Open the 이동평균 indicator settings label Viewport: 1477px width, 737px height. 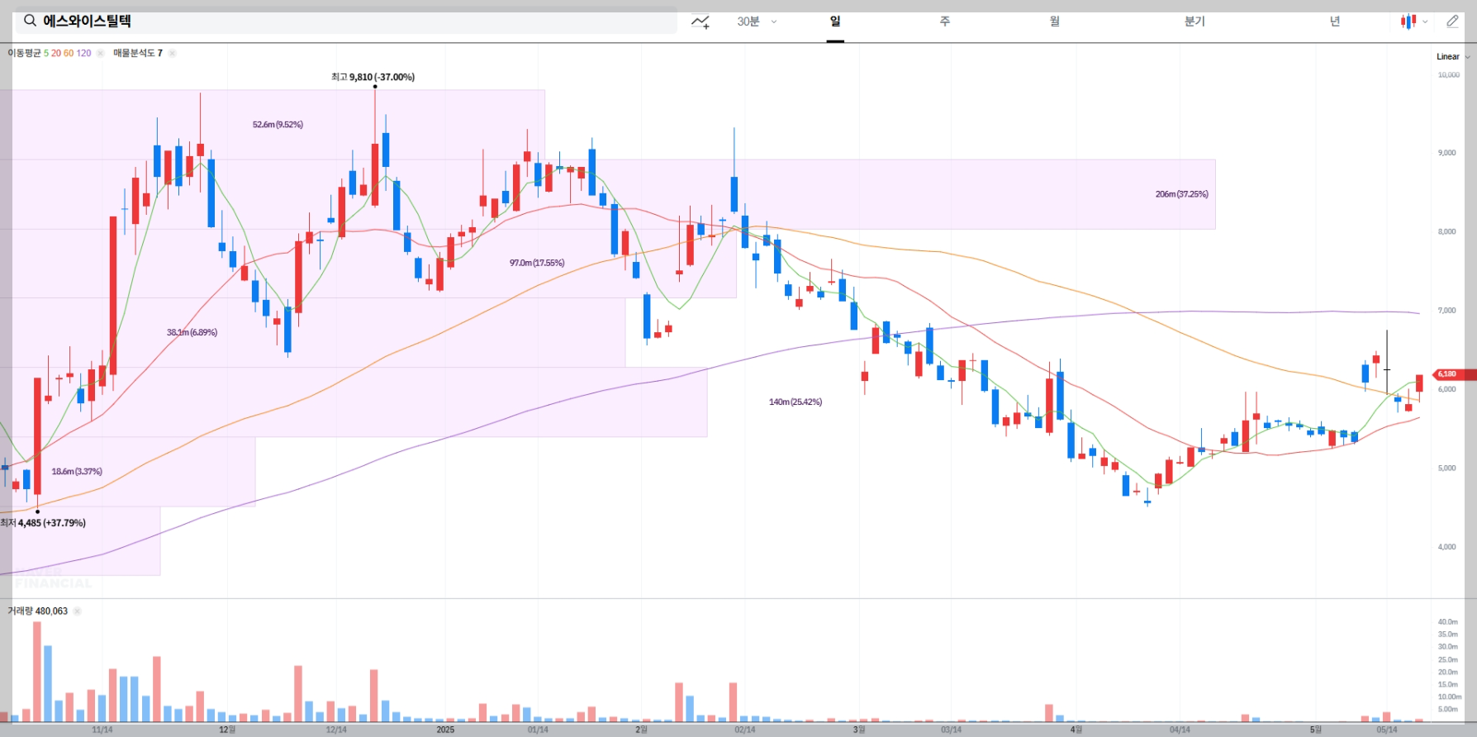click(49, 53)
